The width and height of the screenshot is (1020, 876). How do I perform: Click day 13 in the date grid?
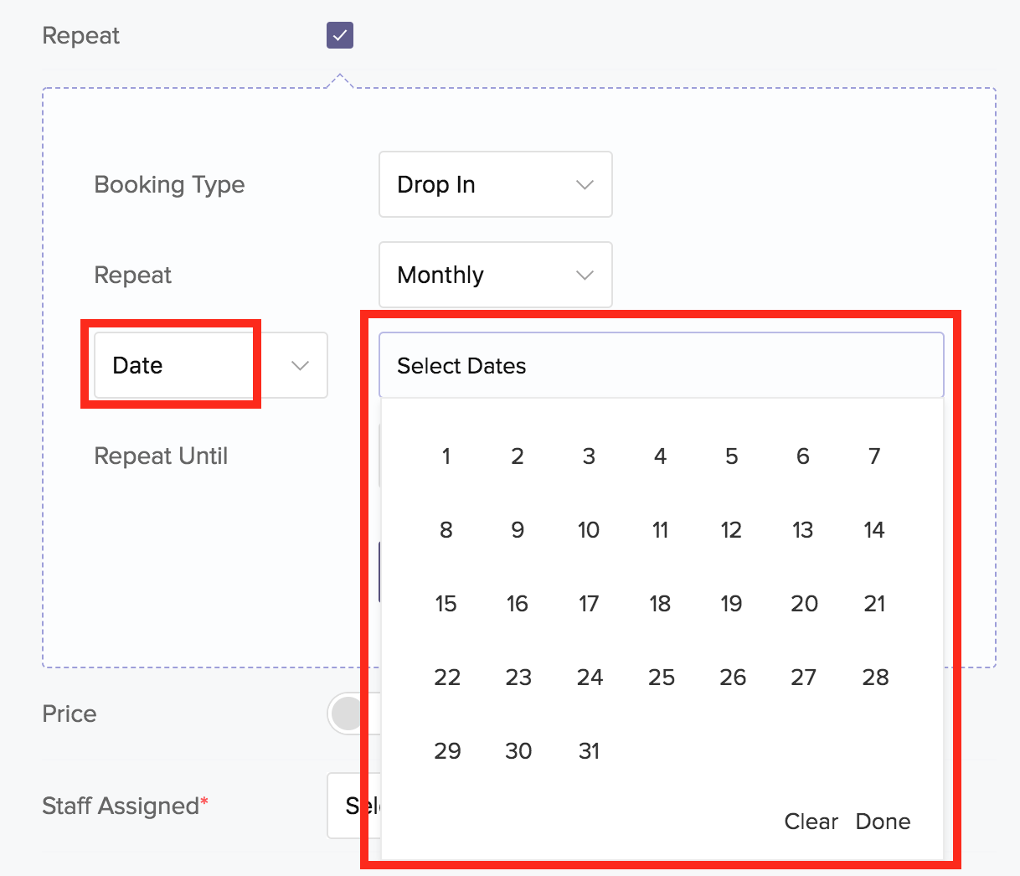[803, 530]
